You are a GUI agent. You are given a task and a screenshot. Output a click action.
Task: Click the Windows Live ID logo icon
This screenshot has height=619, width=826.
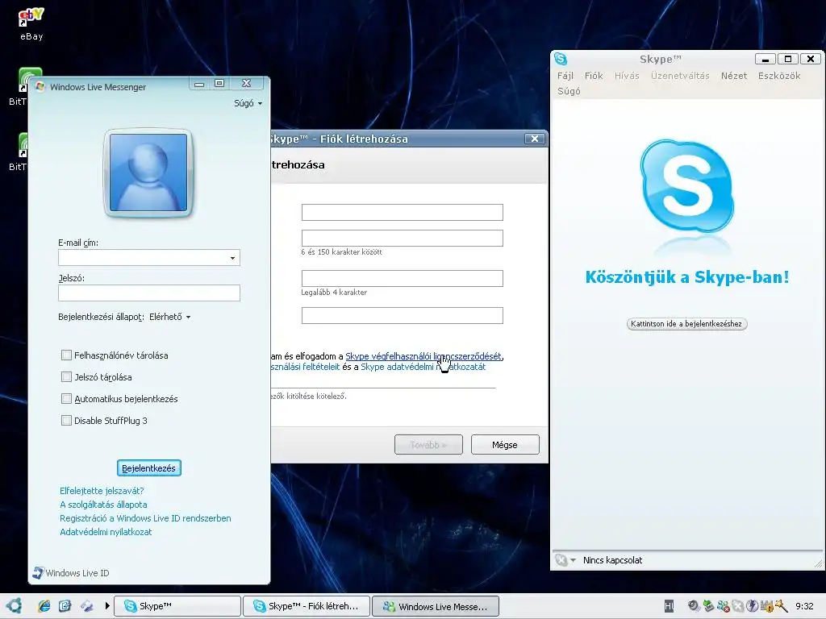click(38, 573)
